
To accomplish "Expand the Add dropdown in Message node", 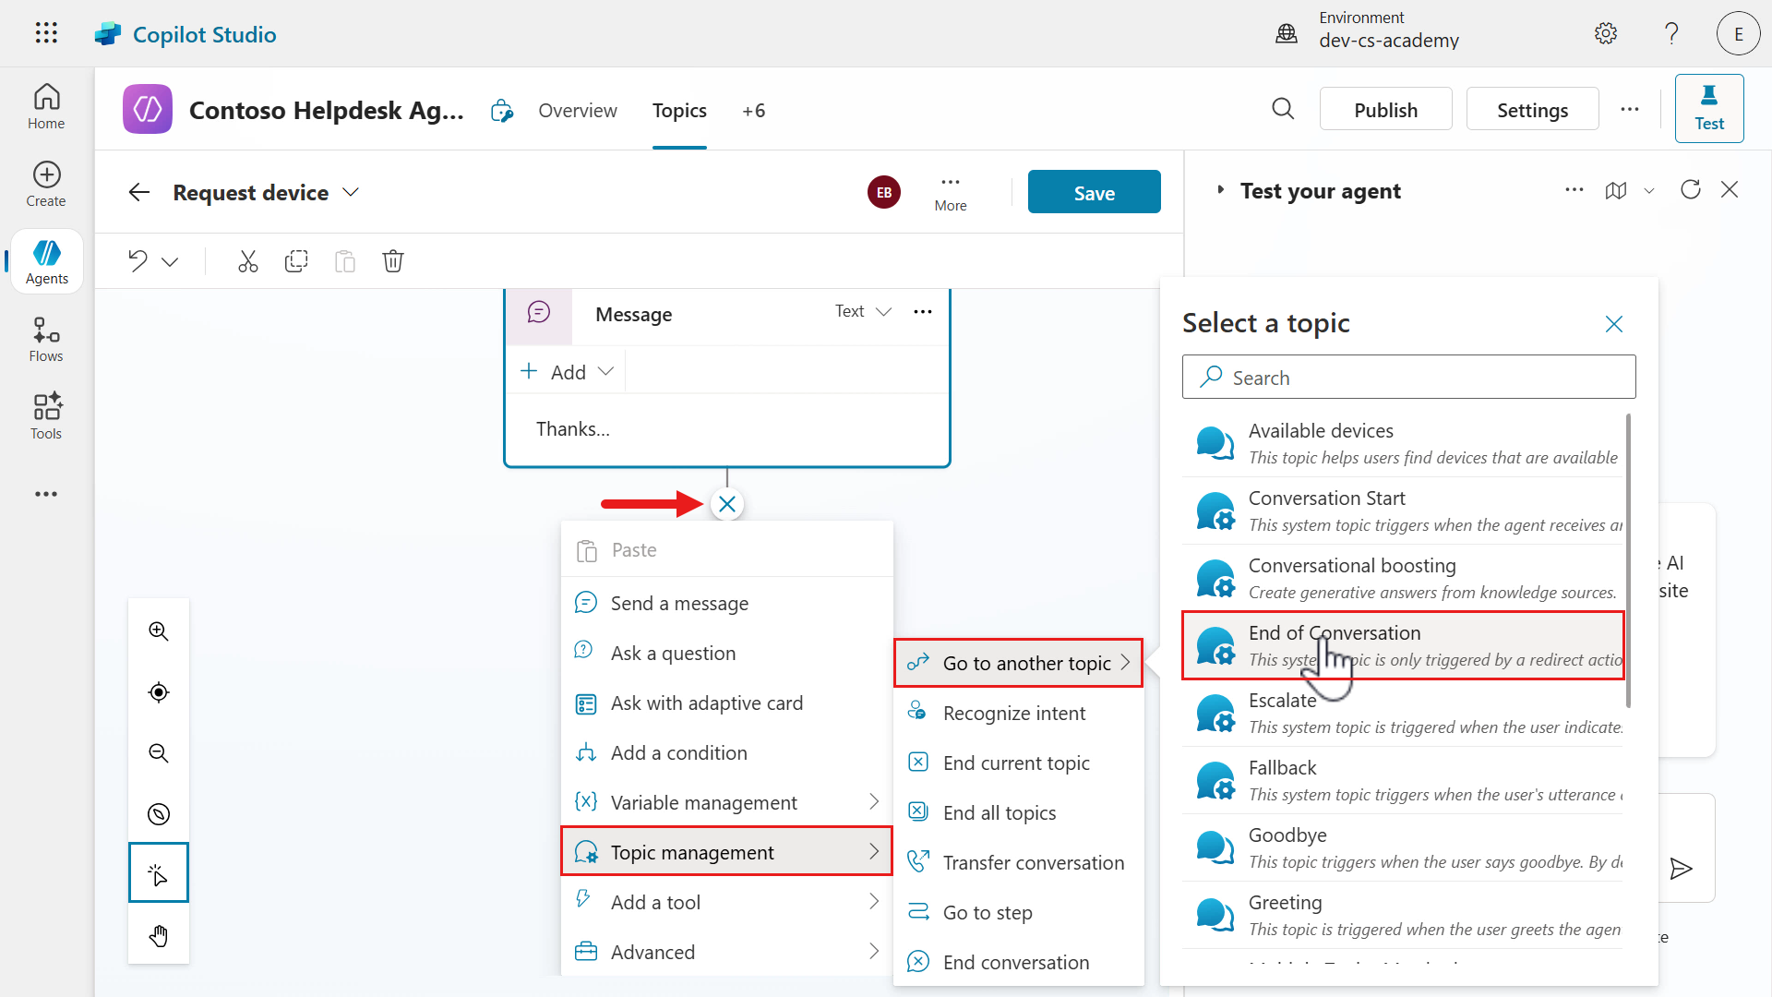I will (x=568, y=372).
